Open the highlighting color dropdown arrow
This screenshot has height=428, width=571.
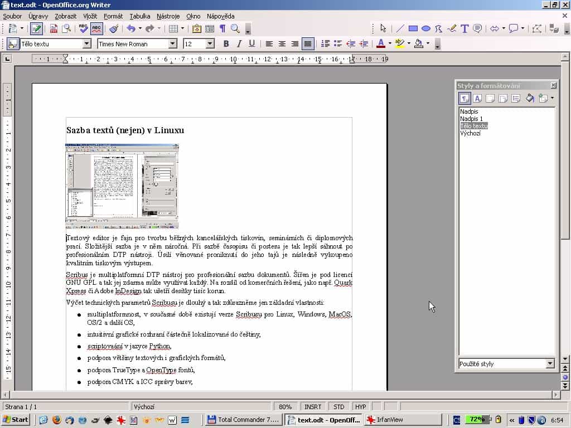409,44
